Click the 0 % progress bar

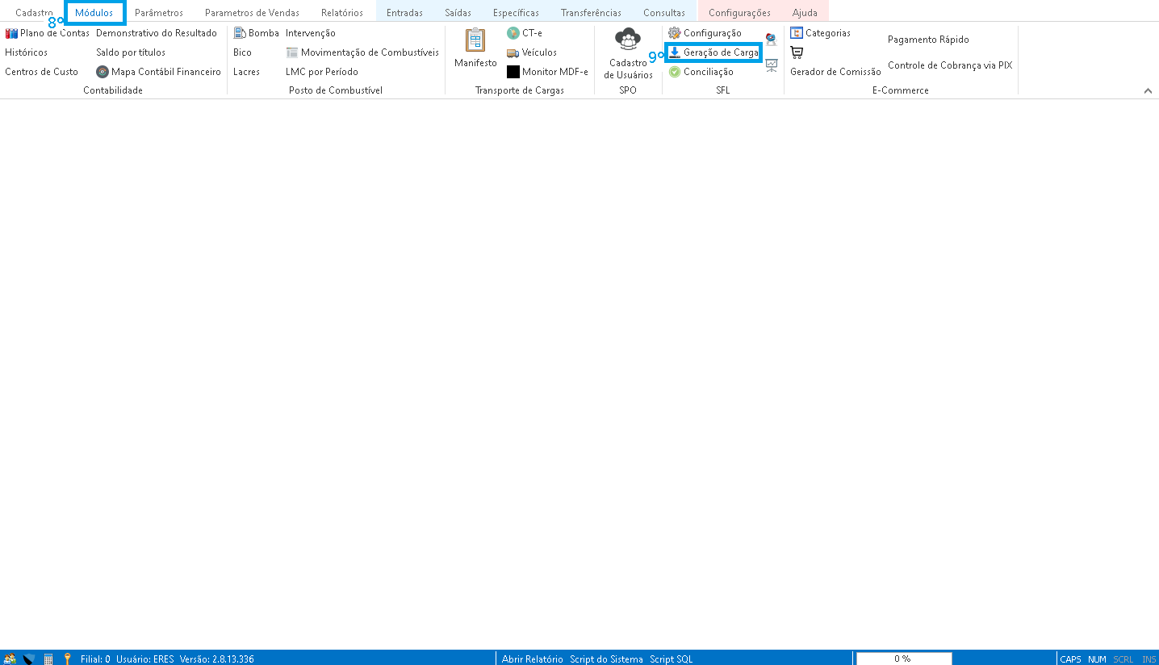904,659
